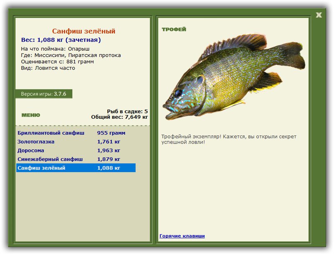
Task: Select Доросома in the fish list
Action: point(76,150)
